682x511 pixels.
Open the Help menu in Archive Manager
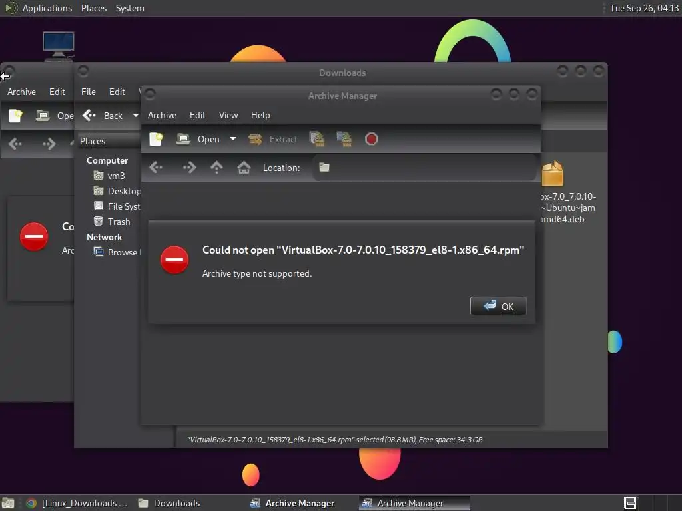260,115
